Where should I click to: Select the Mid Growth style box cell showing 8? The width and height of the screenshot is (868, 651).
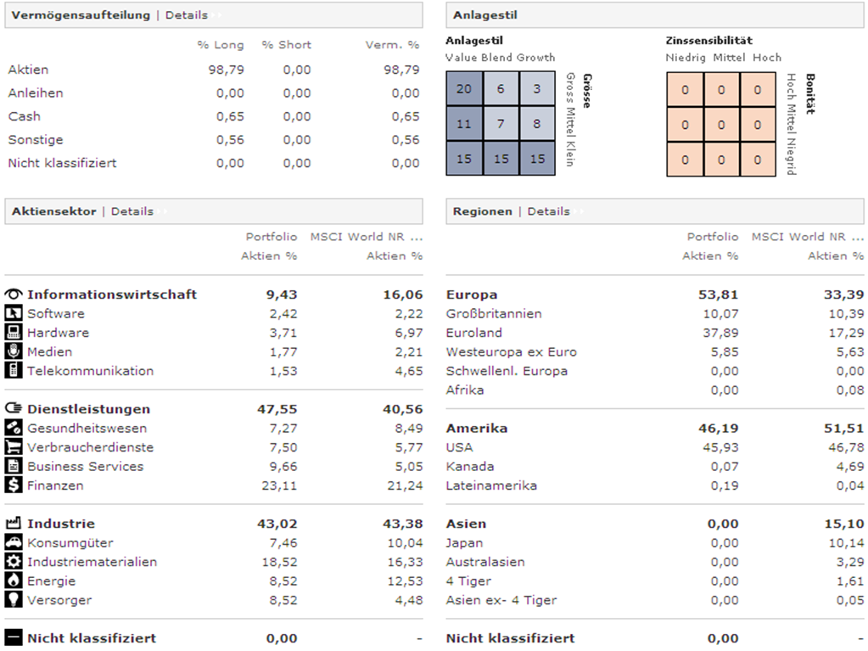tap(536, 124)
